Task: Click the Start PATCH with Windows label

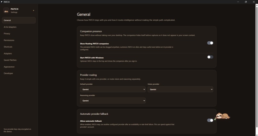Action: point(92,58)
